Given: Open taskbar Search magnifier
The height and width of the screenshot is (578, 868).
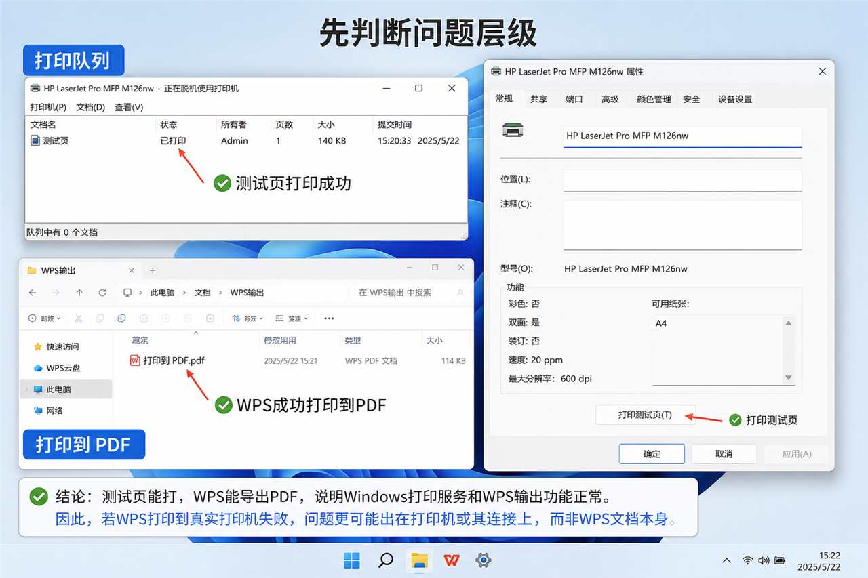Looking at the screenshot, I should click(x=385, y=560).
